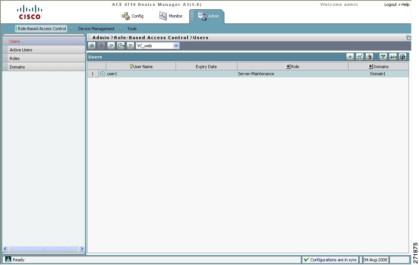This screenshot has width=419, height=265.
Task: Select the radio button next to user1
Action: point(103,73)
